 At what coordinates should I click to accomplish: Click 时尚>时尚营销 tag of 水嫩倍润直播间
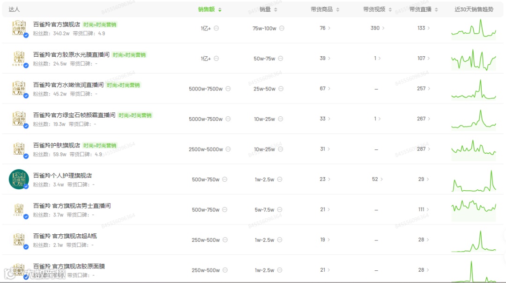(x=123, y=85)
